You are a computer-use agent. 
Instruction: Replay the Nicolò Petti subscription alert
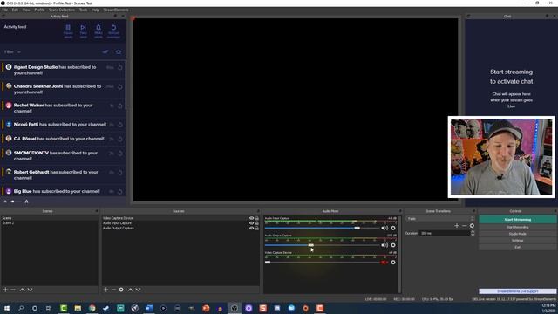coord(120,125)
